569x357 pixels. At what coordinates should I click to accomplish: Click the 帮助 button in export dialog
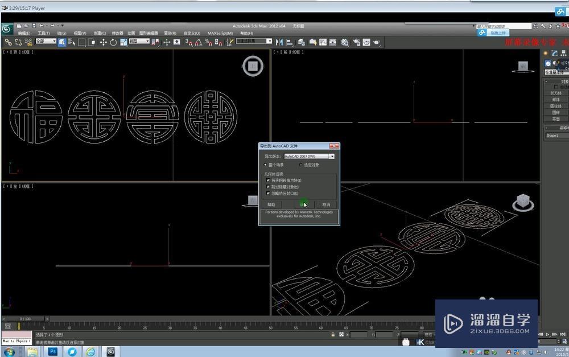[271, 204]
